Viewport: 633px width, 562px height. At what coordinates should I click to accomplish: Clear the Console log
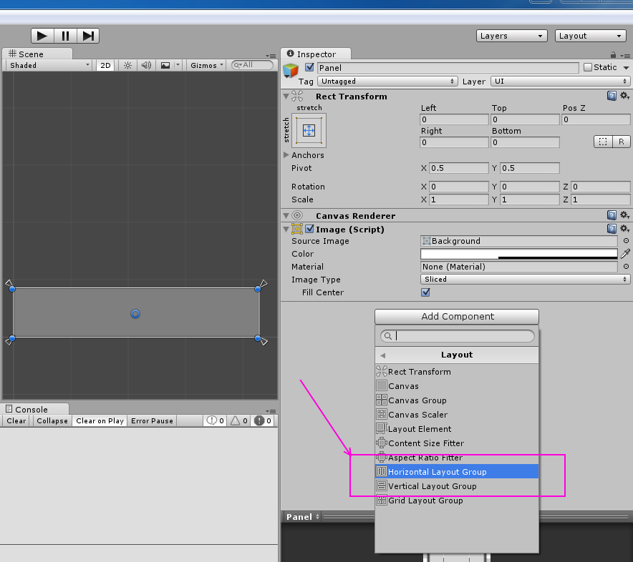click(16, 420)
